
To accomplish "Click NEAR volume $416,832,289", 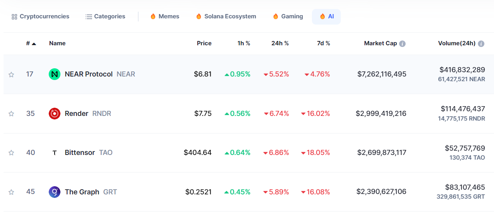I will [462, 70].
